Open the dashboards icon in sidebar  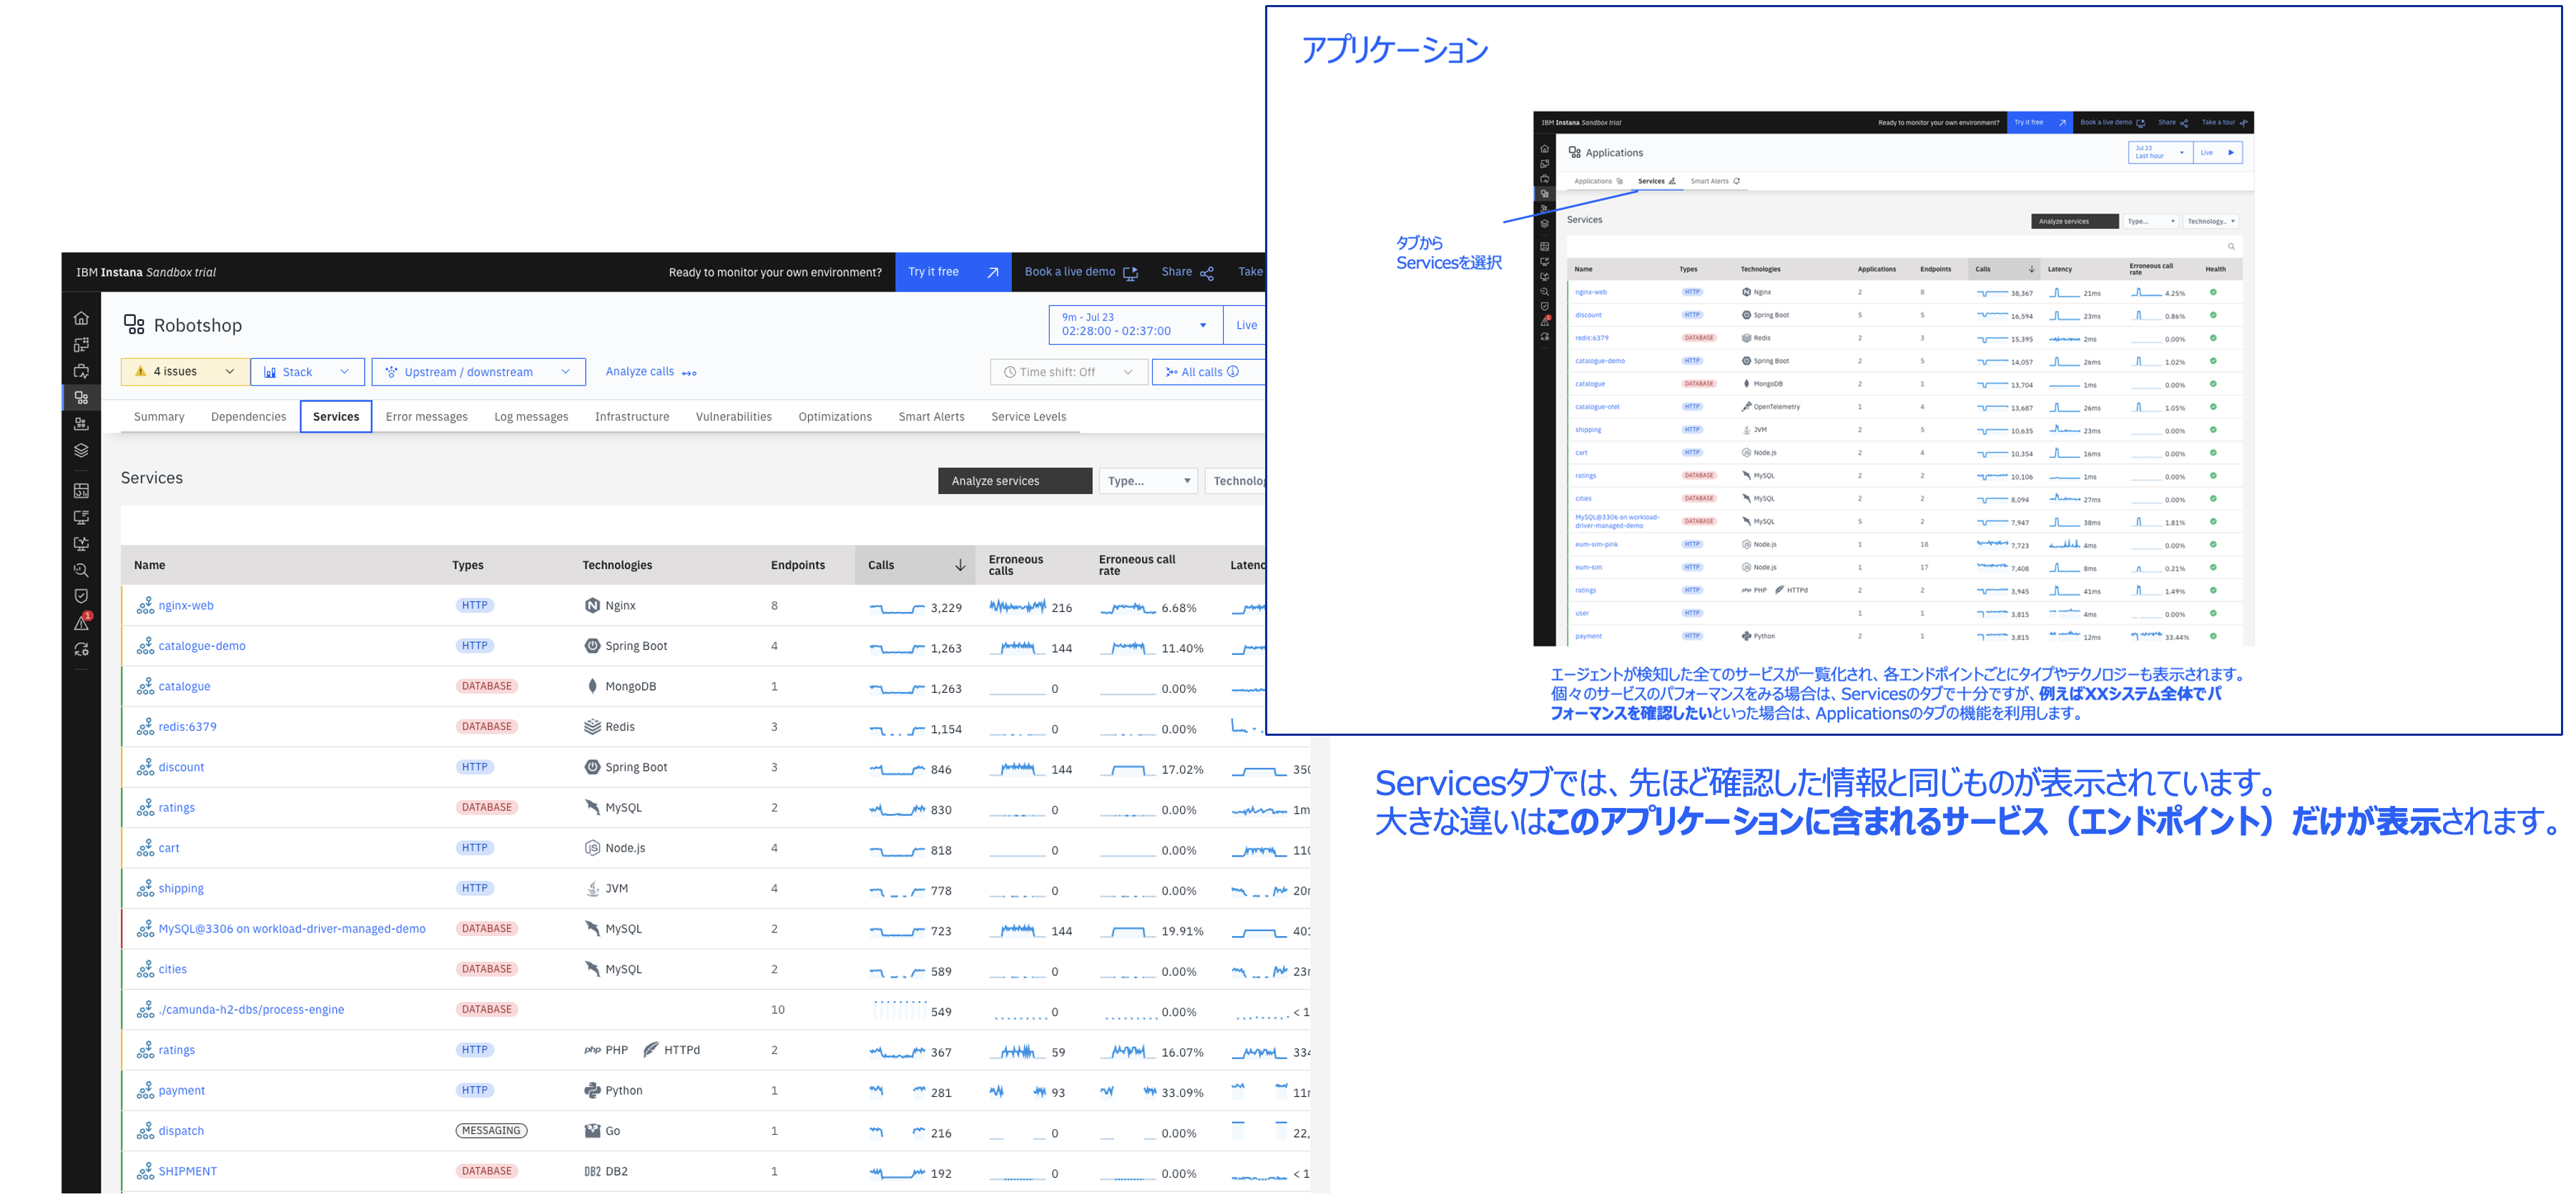coord(81,491)
